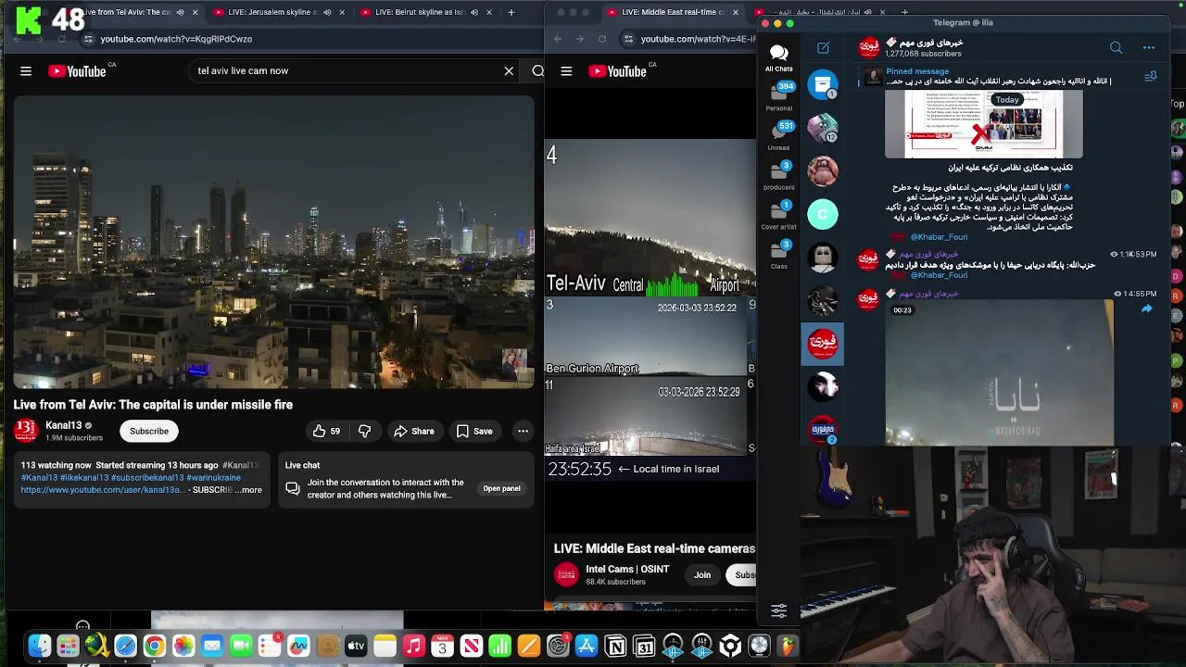Launch Safari from the Dock

point(125,646)
